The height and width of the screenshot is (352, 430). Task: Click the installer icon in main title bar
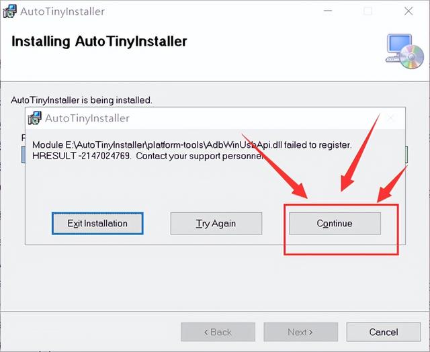pyautogui.click(x=10, y=11)
